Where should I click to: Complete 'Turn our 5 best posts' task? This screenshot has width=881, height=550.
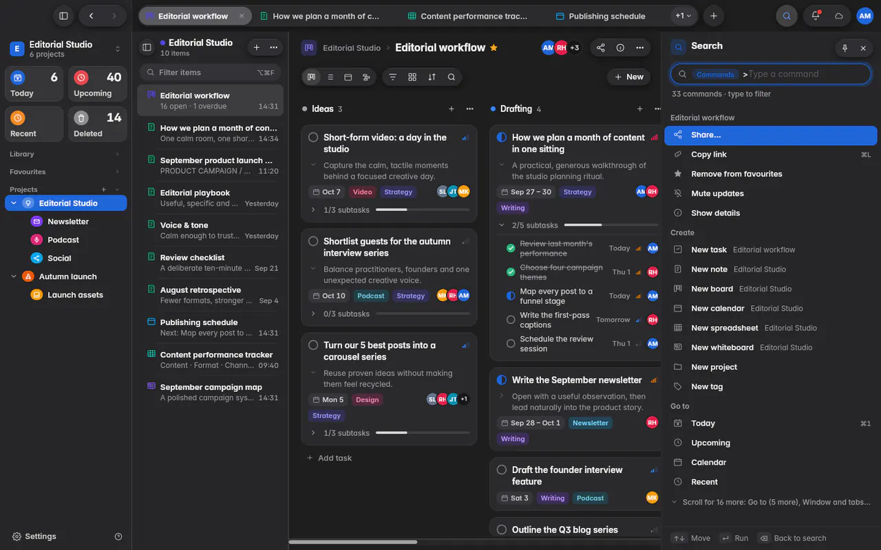pyautogui.click(x=313, y=345)
